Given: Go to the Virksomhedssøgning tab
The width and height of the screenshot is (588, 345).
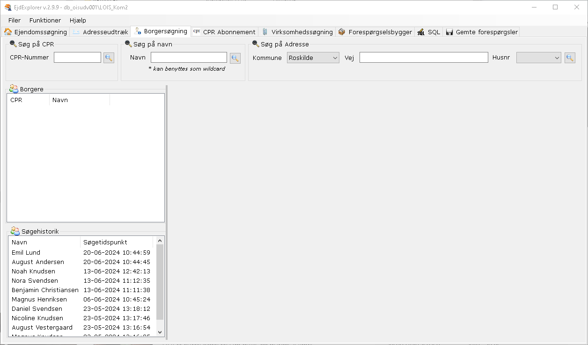Looking at the screenshot, I should coord(297,32).
